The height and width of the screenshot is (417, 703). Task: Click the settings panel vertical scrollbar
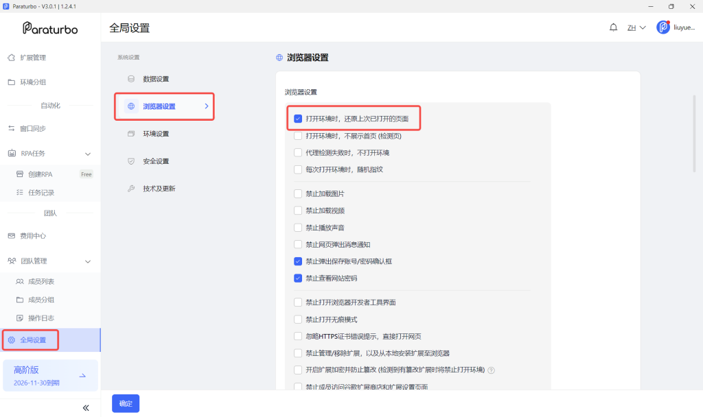click(x=694, y=134)
